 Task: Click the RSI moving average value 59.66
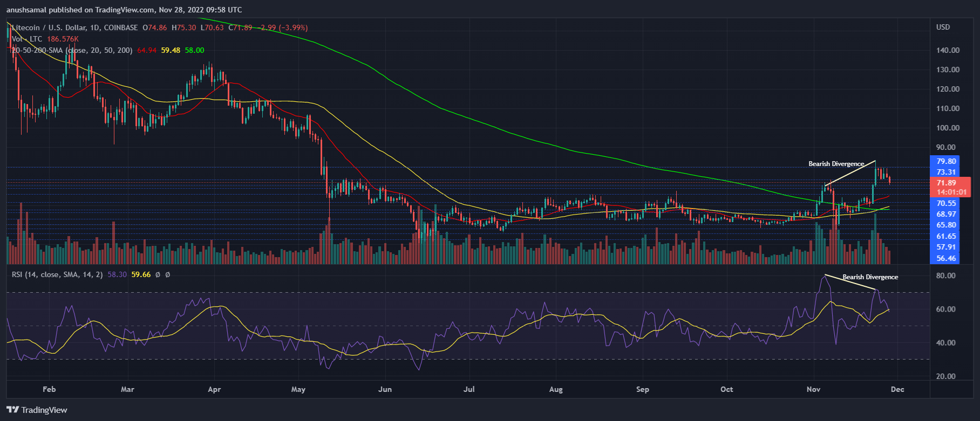coord(141,274)
